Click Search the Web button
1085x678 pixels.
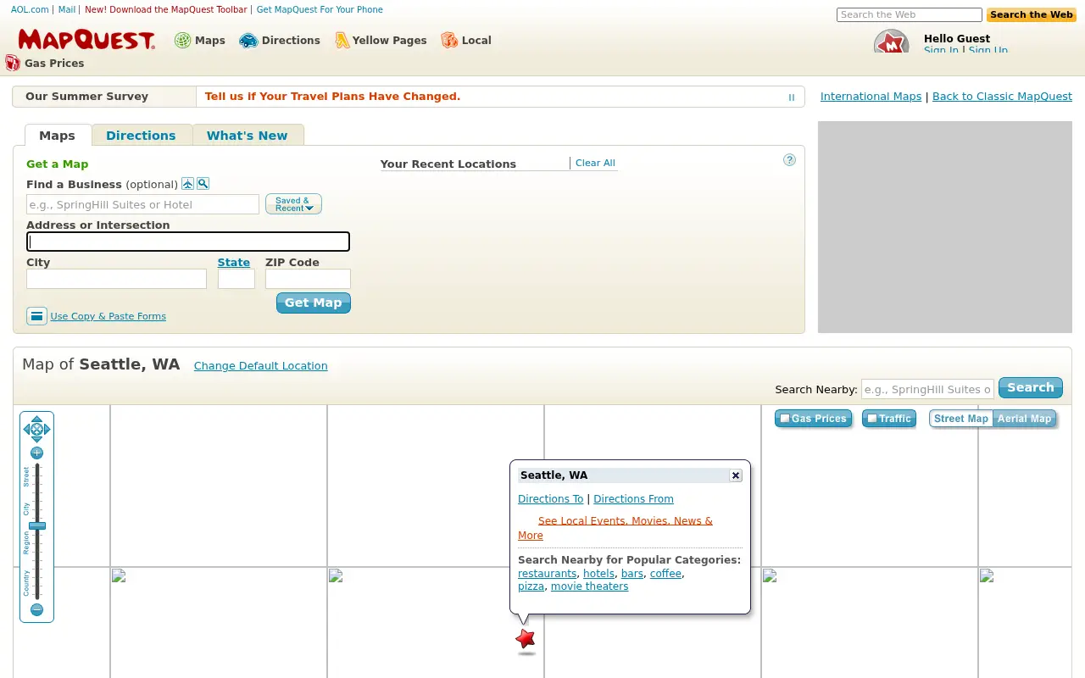[1031, 14]
